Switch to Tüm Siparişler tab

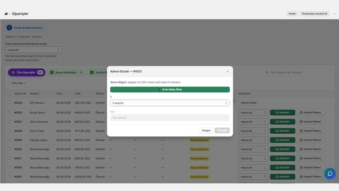(x=27, y=72)
